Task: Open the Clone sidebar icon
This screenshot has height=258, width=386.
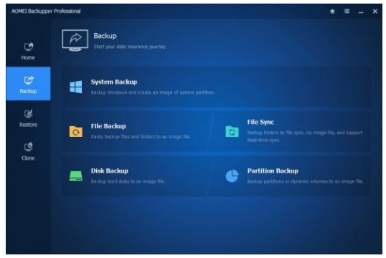Action: point(29,147)
